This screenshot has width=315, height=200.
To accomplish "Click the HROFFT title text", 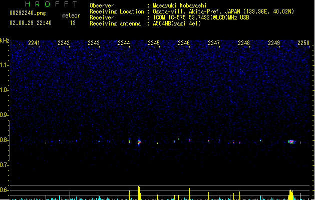I will [51, 4].
